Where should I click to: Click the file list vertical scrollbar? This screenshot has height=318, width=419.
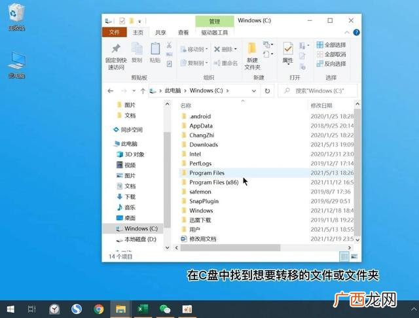point(357,171)
